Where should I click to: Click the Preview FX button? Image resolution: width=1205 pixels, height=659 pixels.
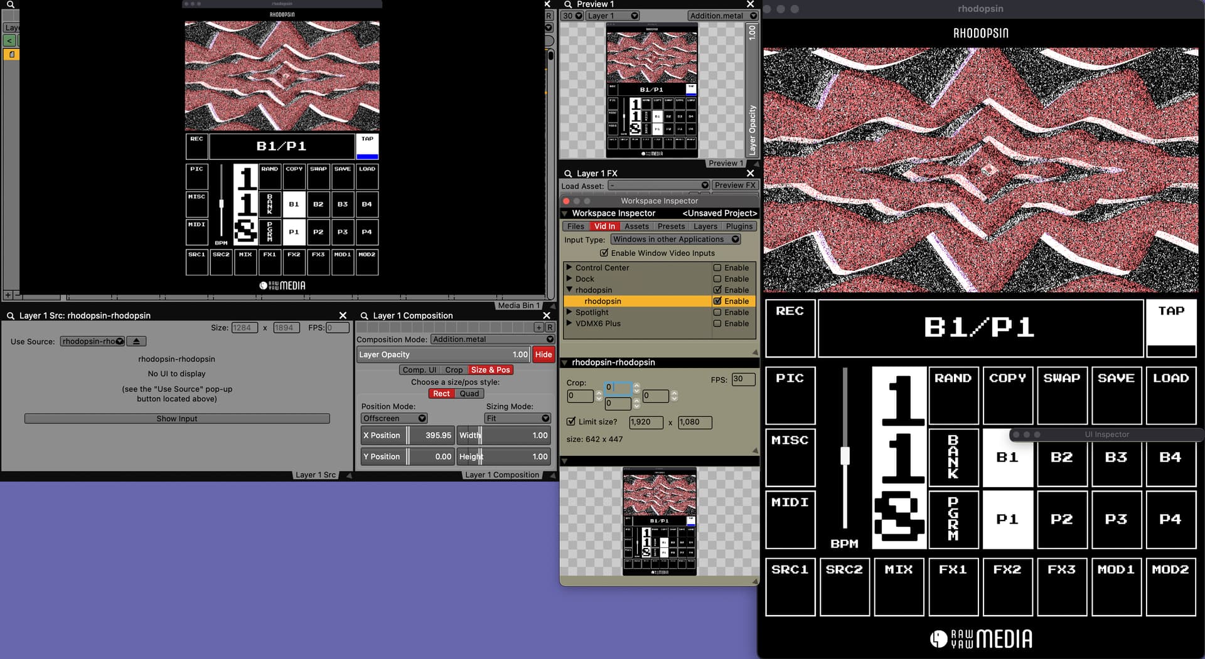tap(734, 186)
